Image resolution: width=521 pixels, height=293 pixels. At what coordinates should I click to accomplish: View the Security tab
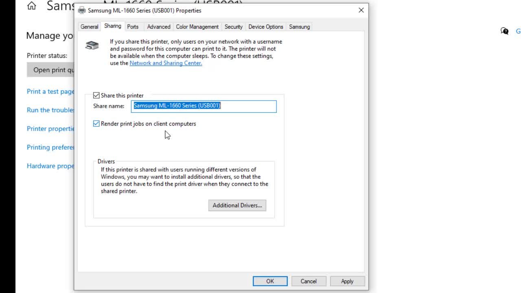[x=233, y=26]
